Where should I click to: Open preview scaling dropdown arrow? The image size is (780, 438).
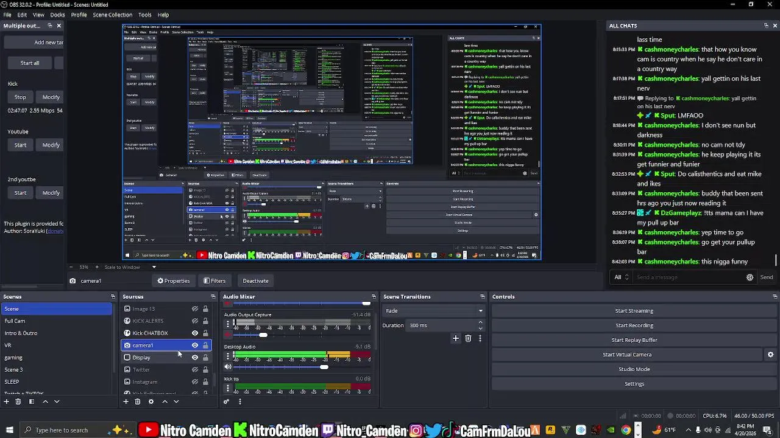pyautogui.click(x=154, y=267)
